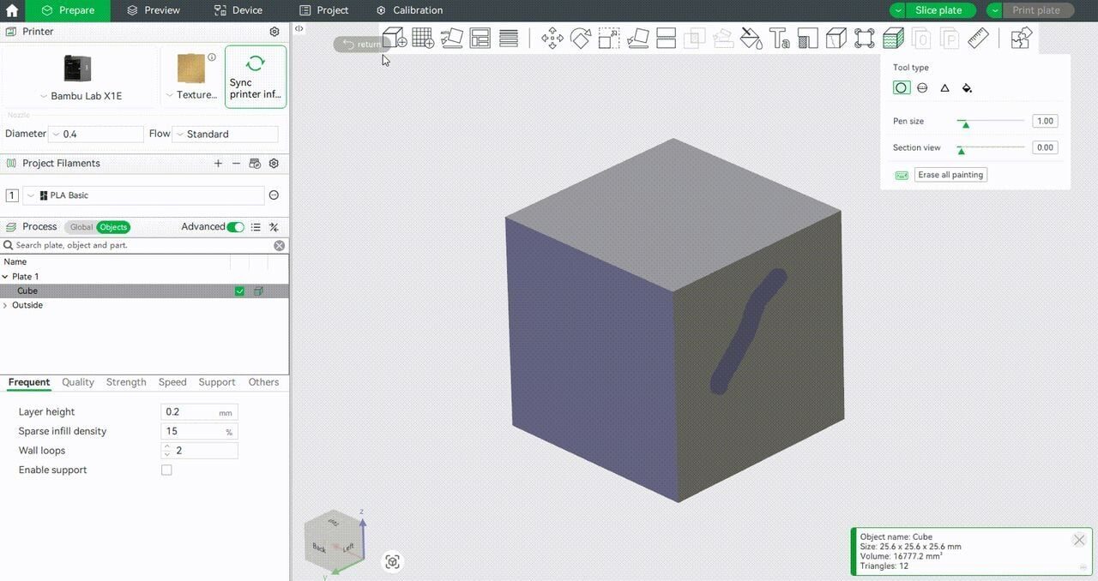
Task: Select the Rotate tool
Action: tap(580, 39)
